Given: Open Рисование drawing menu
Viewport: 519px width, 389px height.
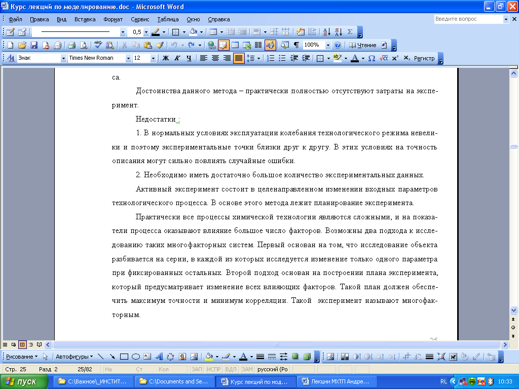Looking at the screenshot, I should 22,357.
